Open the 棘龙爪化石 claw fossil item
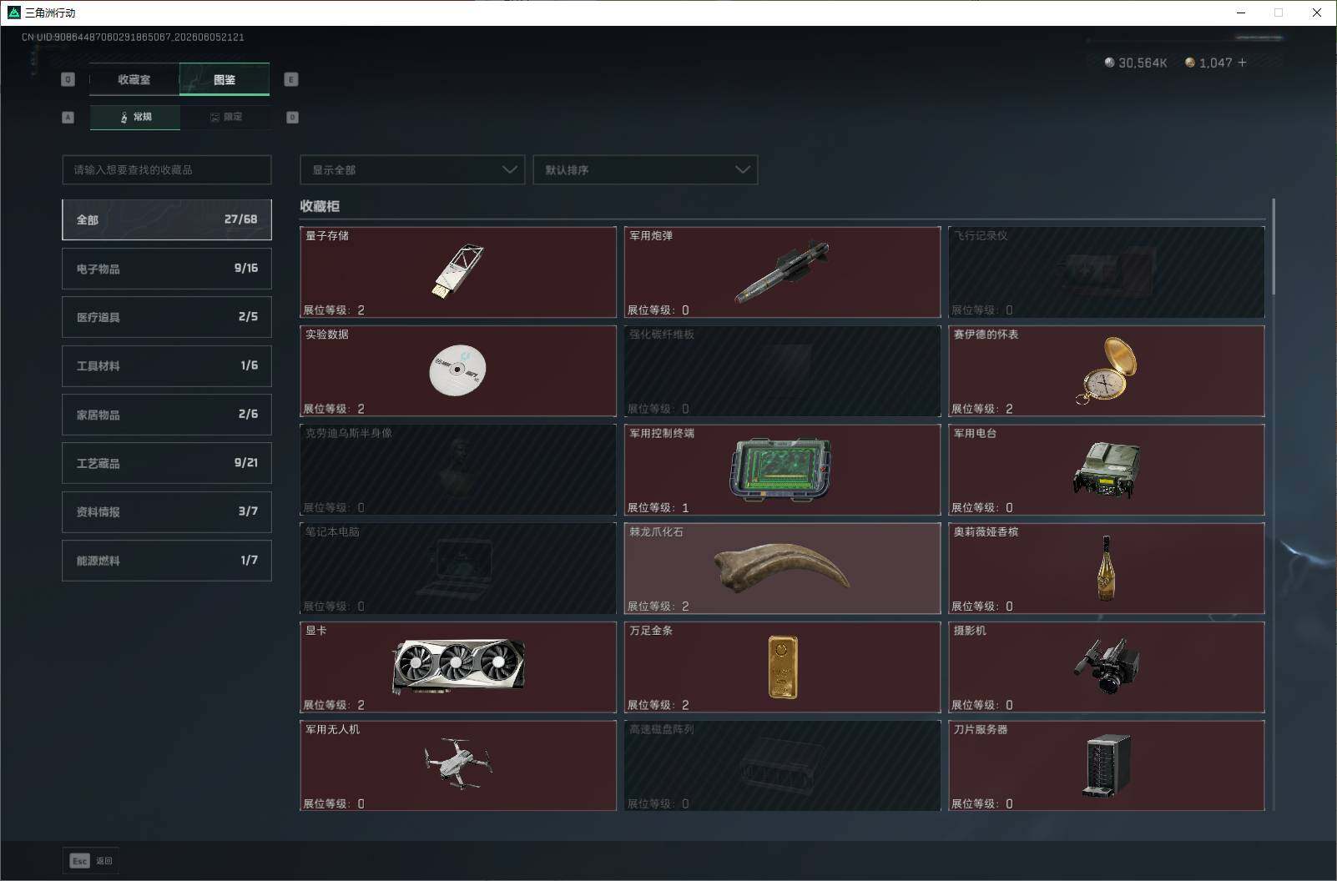This screenshot has width=1337, height=881. pos(782,568)
